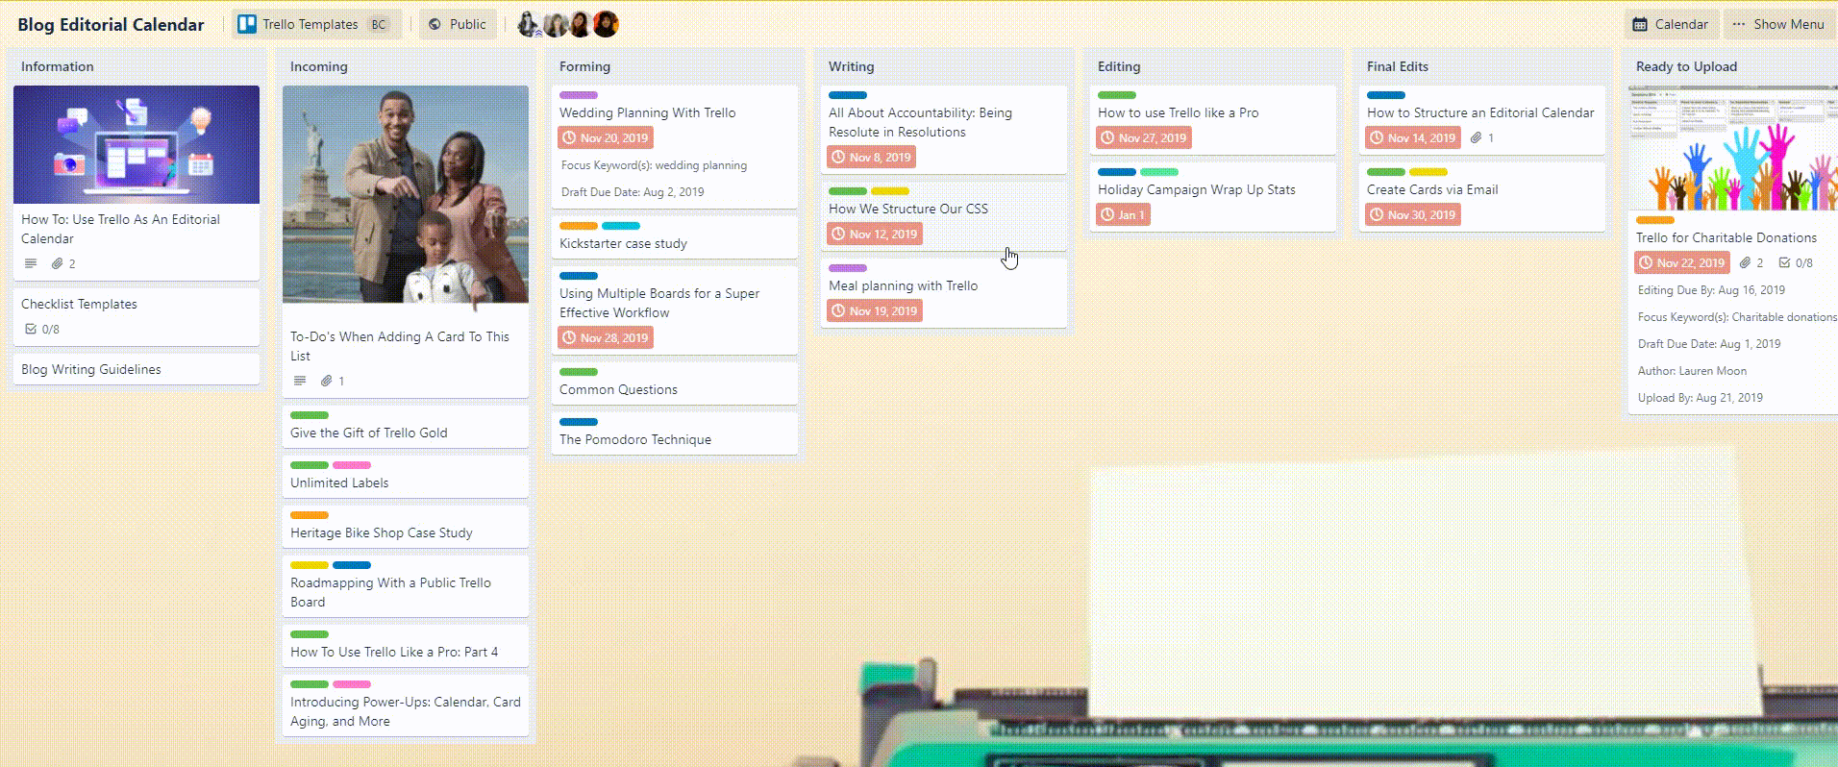Screen dimensions: 1838x767
Task: Click the ellipsis icon beside Show Menu
Action: coord(1739,24)
